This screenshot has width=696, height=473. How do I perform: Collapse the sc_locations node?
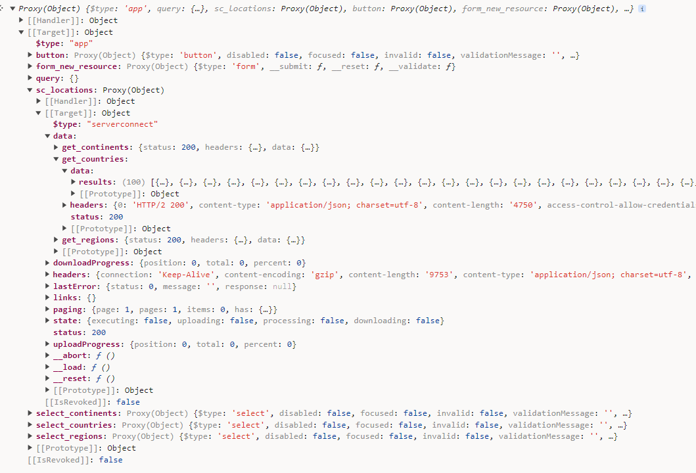[x=30, y=90]
